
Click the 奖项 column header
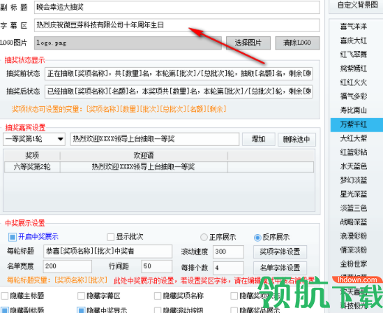32,156
